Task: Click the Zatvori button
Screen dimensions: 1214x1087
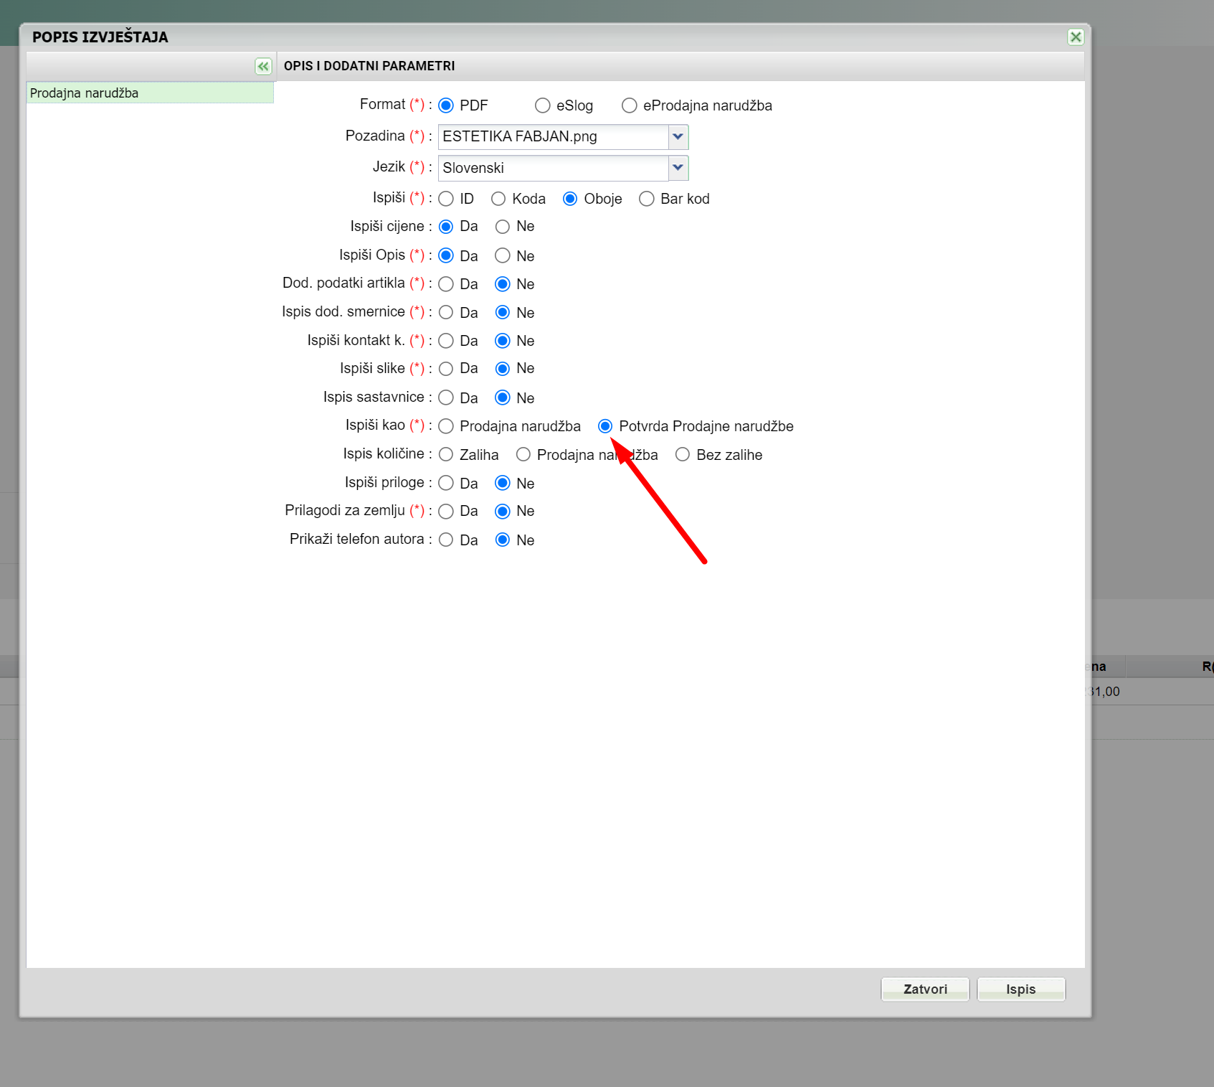Action: [x=925, y=989]
